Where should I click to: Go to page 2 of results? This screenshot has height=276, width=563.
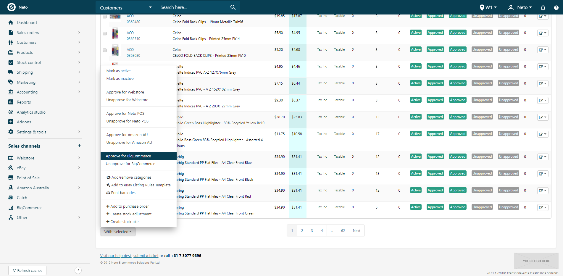[x=302, y=230]
